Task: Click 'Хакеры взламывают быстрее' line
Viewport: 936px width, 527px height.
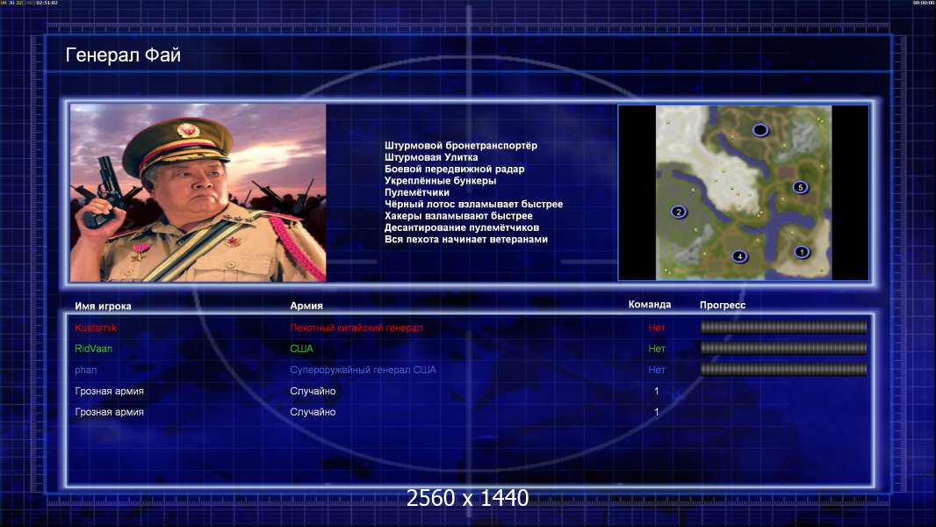Action: (458, 216)
